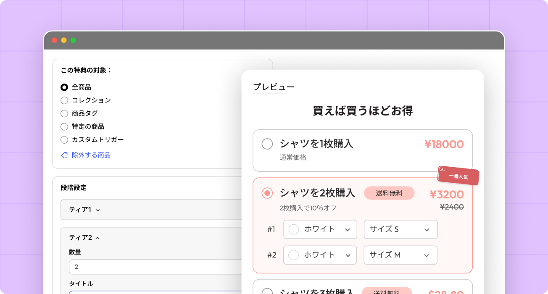
Task: Click the tag icon beside 除外する商品
Action: click(64, 155)
